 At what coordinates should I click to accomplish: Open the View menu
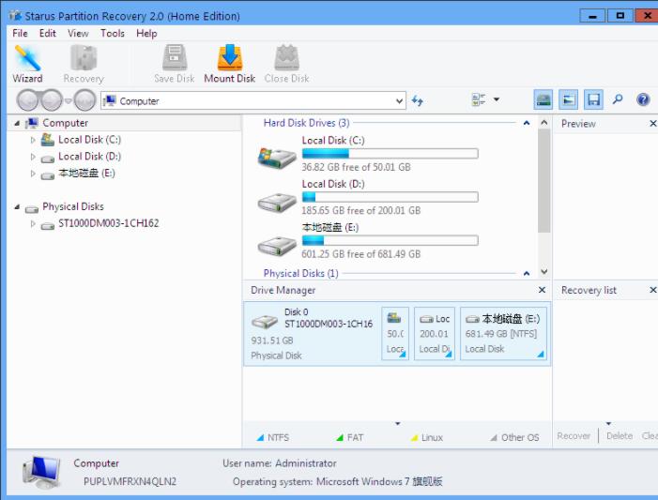[78, 33]
